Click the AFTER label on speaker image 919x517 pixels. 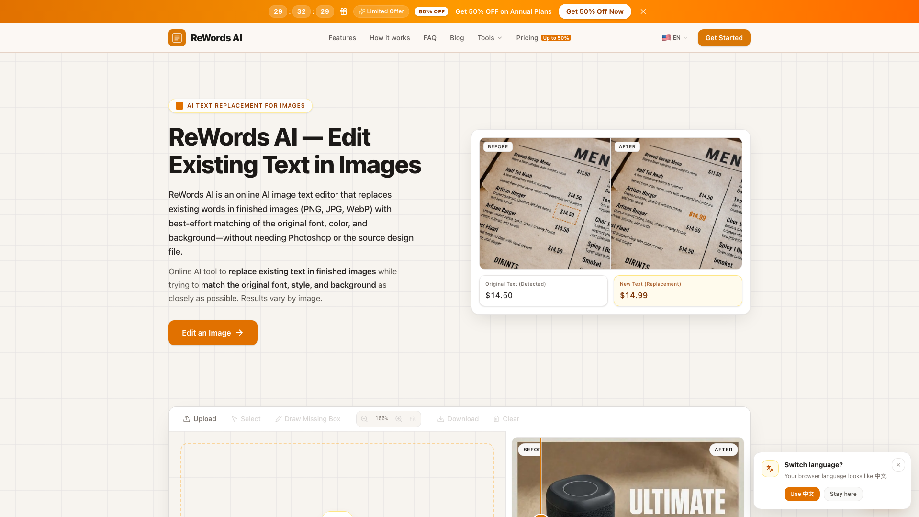pyautogui.click(x=723, y=450)
